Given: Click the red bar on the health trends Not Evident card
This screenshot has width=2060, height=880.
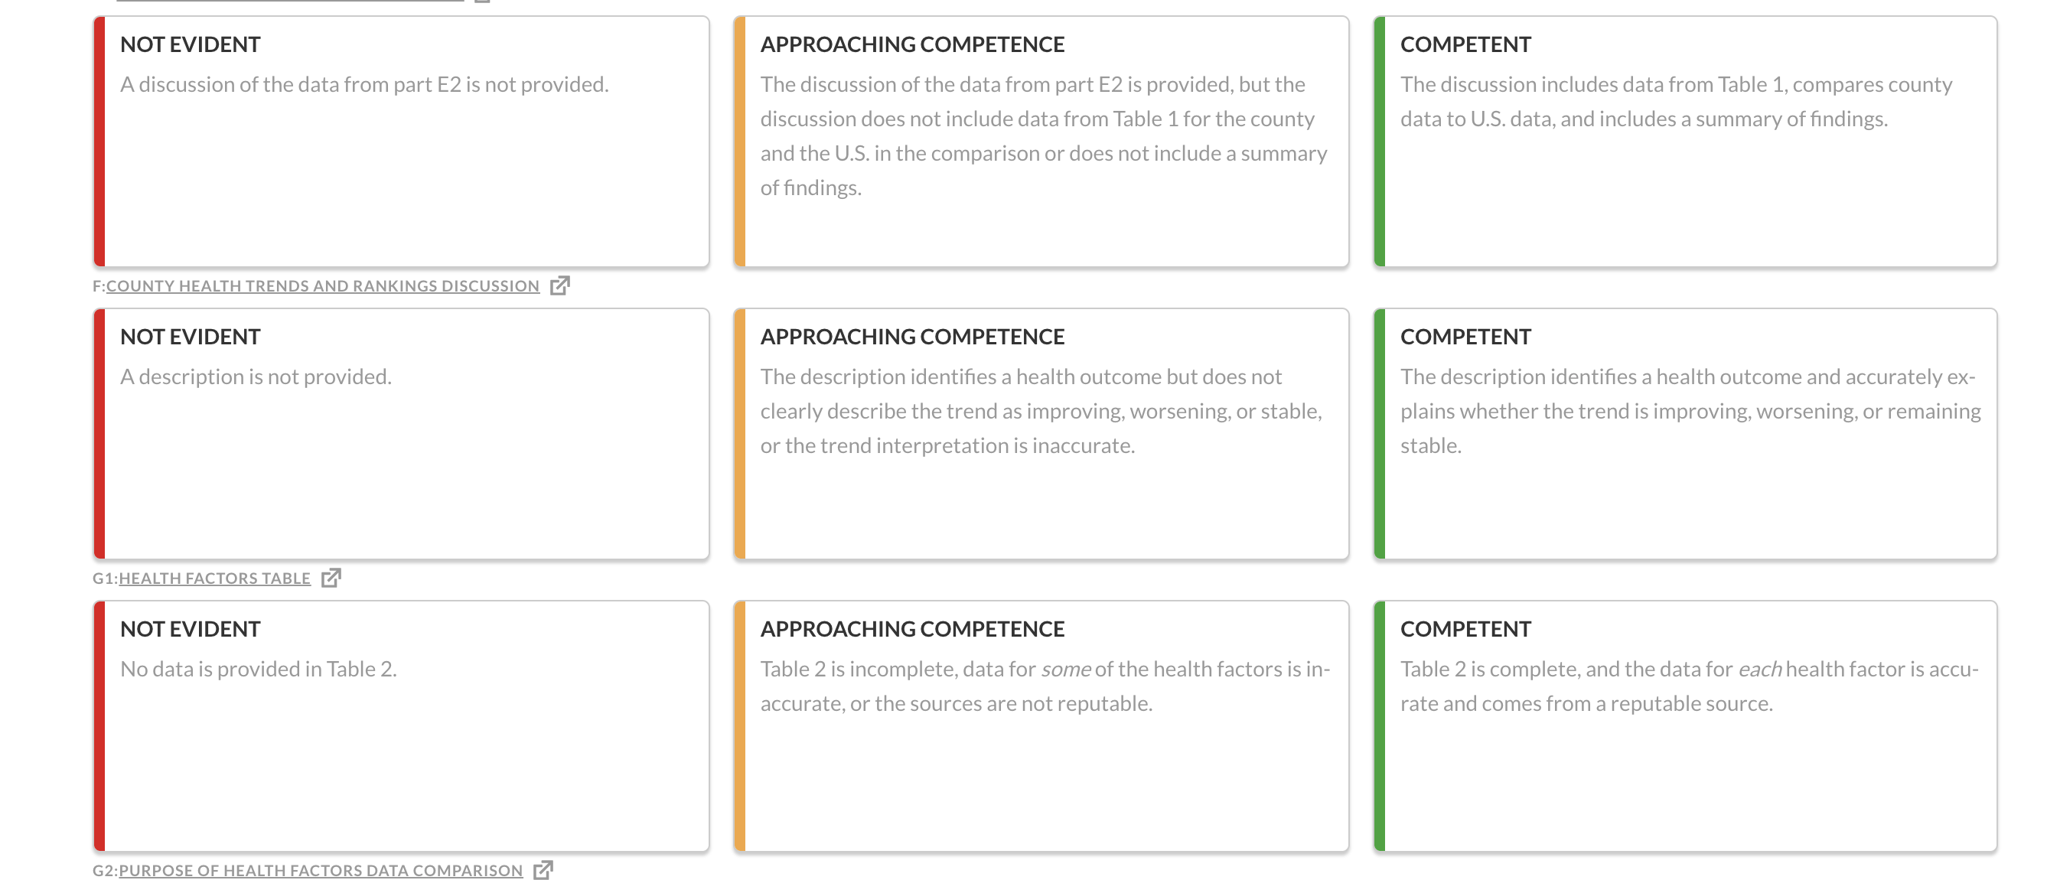Looking at the screenshot, I should (99, 434).
